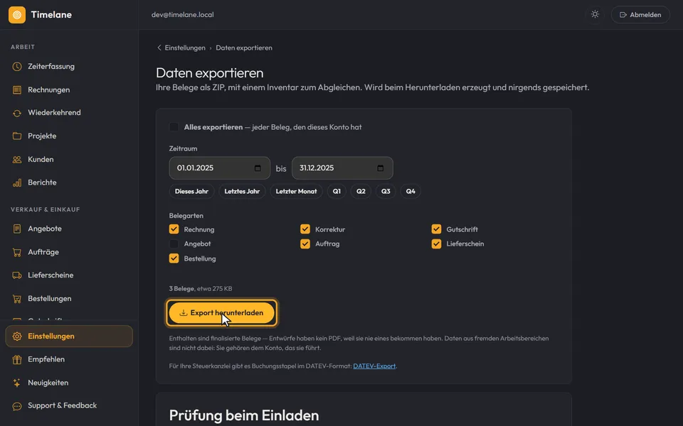Open Berichte sidebar entry

click(x=69, y=182)
